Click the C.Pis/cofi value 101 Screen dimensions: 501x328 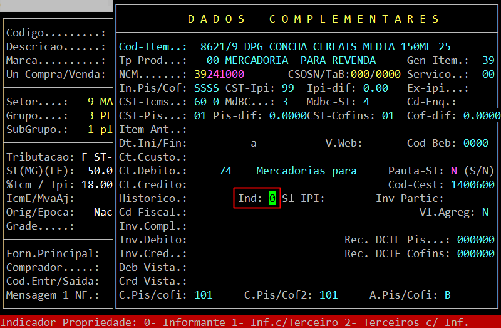pos(203,295)
